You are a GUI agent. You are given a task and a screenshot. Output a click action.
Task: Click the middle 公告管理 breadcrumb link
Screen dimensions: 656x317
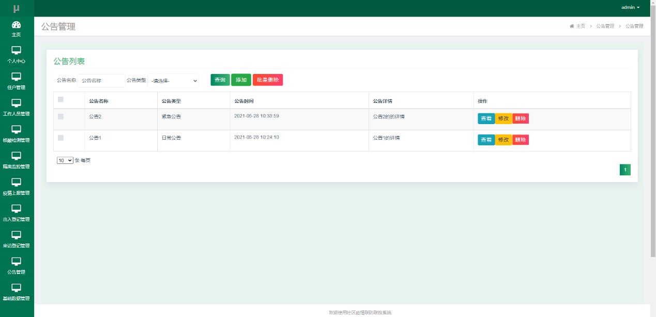click(x=605, y=26)
